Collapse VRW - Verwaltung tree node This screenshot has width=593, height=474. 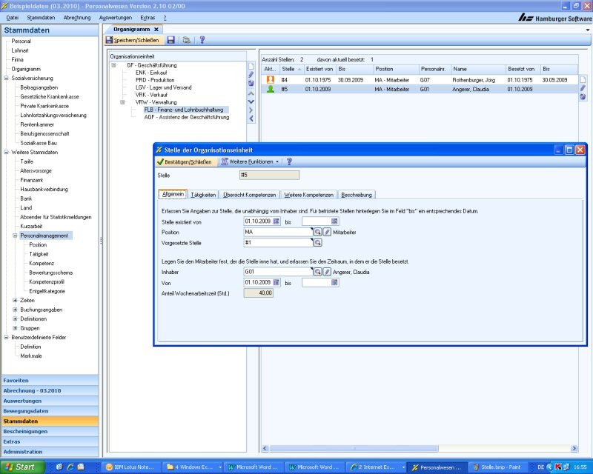122,102
